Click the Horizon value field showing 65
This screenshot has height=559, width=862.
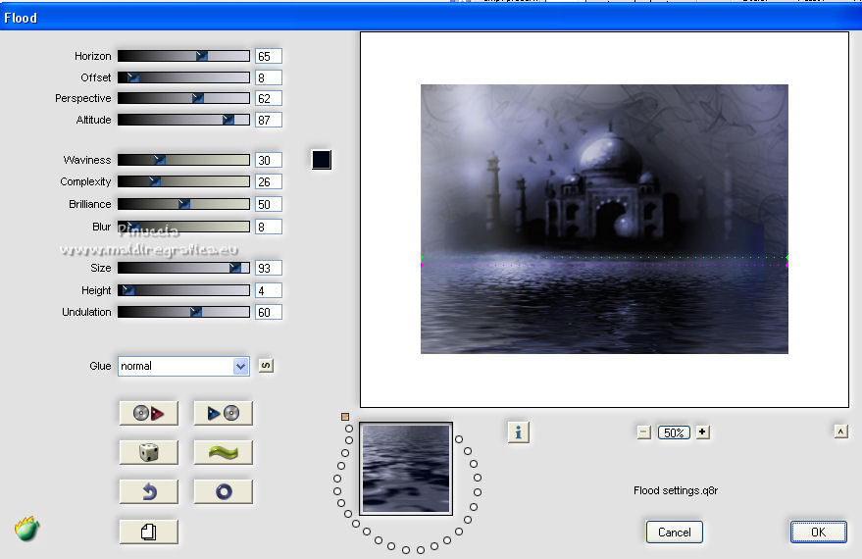pyautogui.click(x=269, y=56)
